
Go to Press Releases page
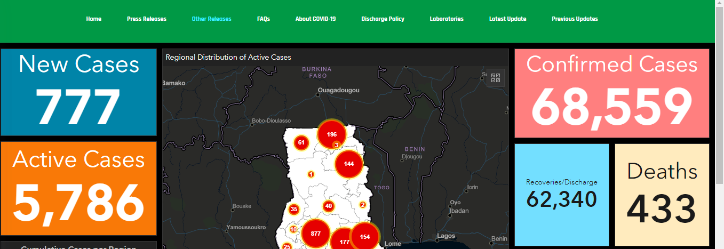[x=147, y=19]
